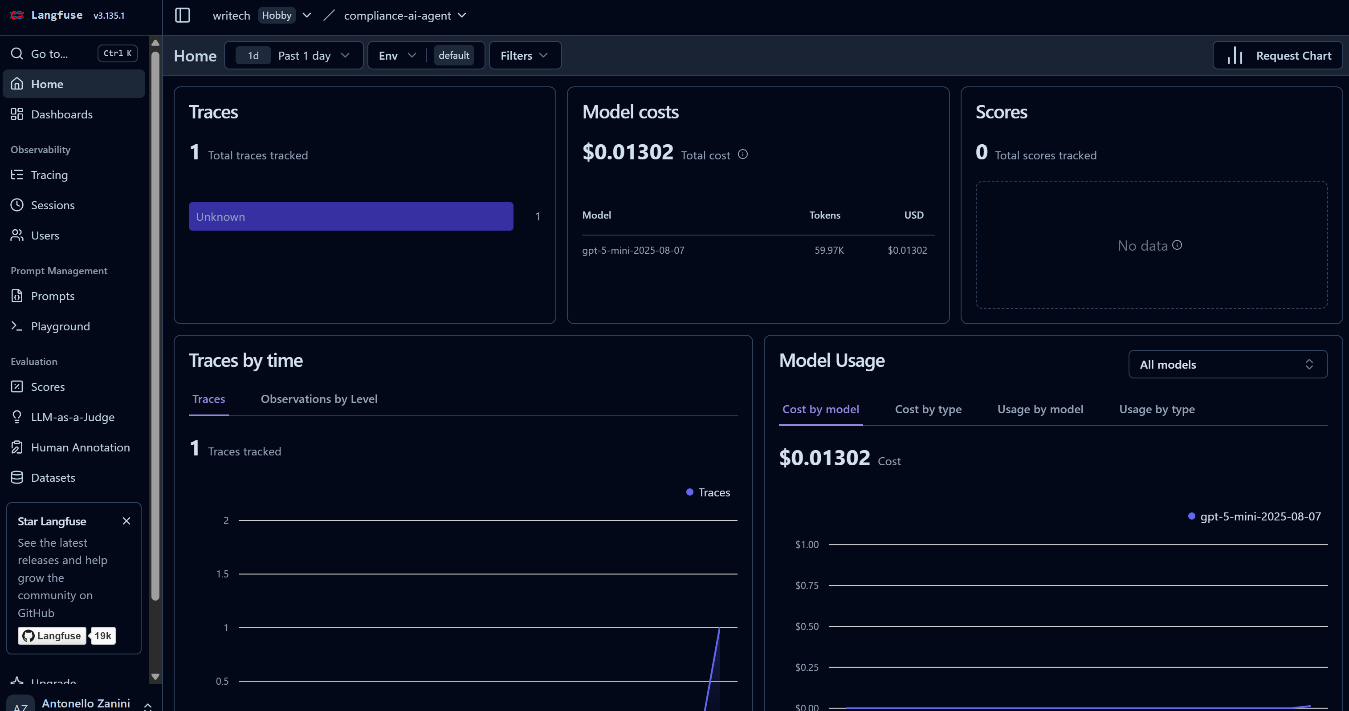Toggle gpt-5-mini-2025-08-07 in Model Usage legend
Screen dimensions: 1349x711
(1255, 516)
